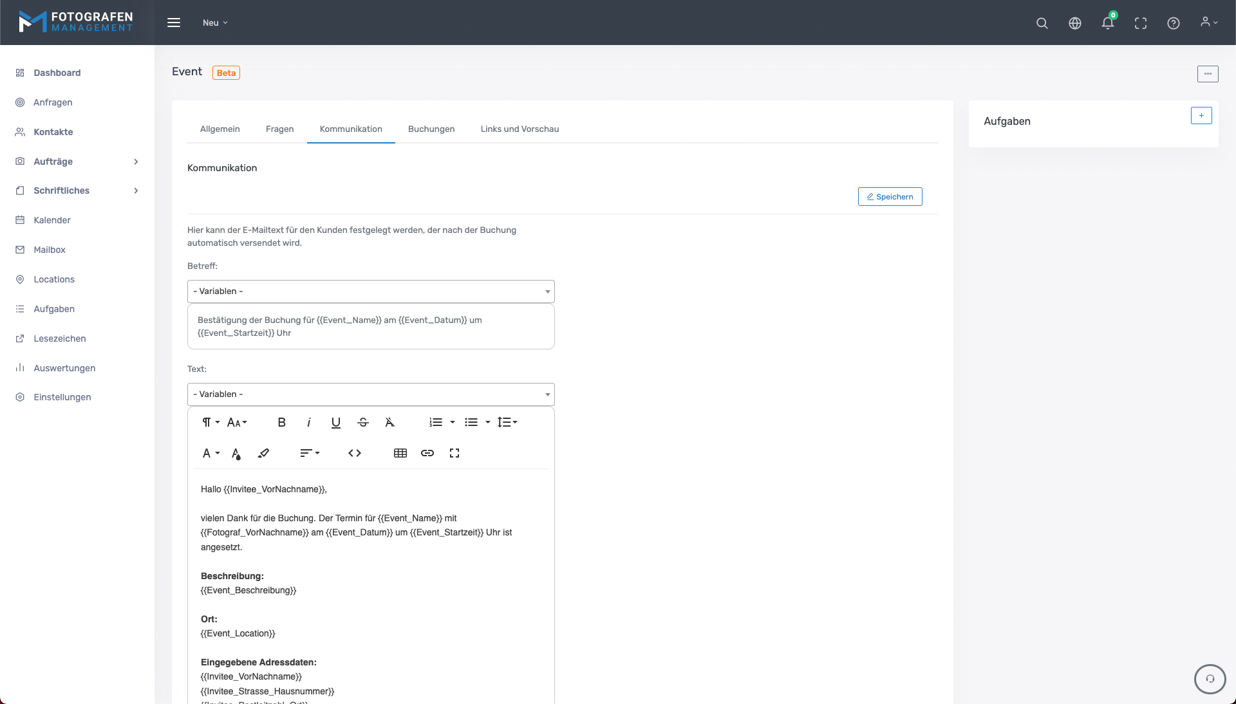Screen dimensions: 1236x704
Task: Toggle browser fullscreen mode in header
Action: [x=1141, y=23]
